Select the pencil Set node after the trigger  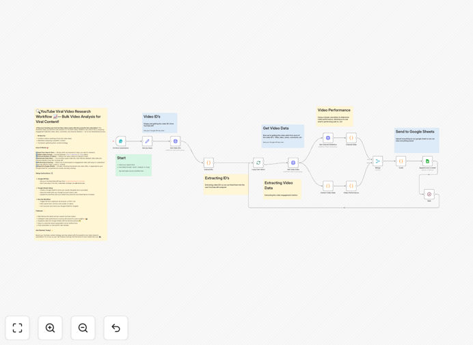pyautogui.click(x=147, y=141)
